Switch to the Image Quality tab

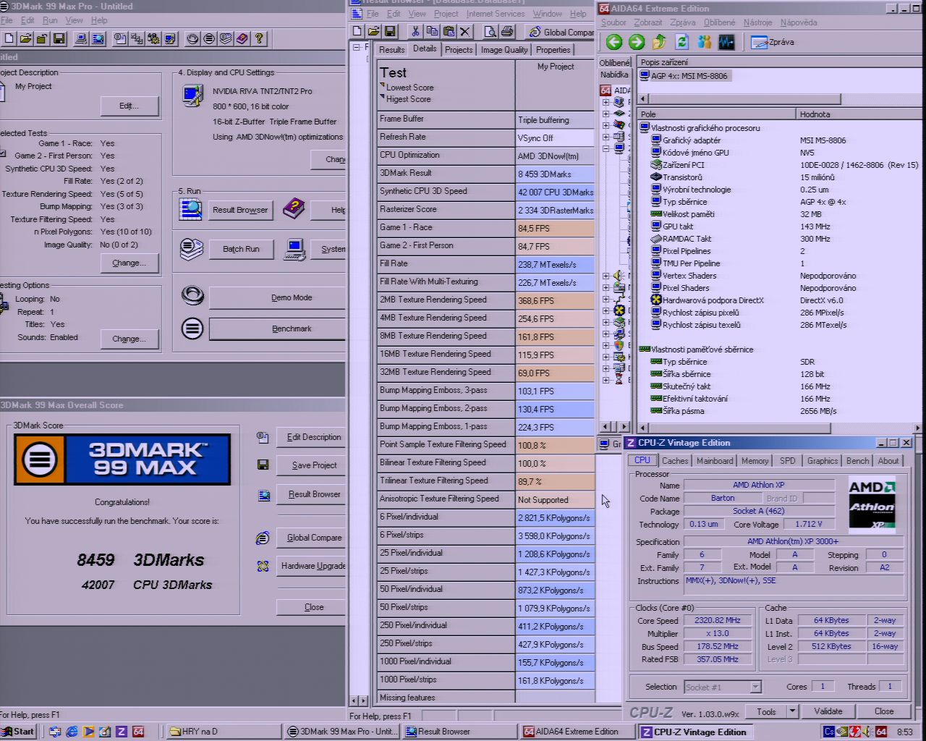coord(504,50)
